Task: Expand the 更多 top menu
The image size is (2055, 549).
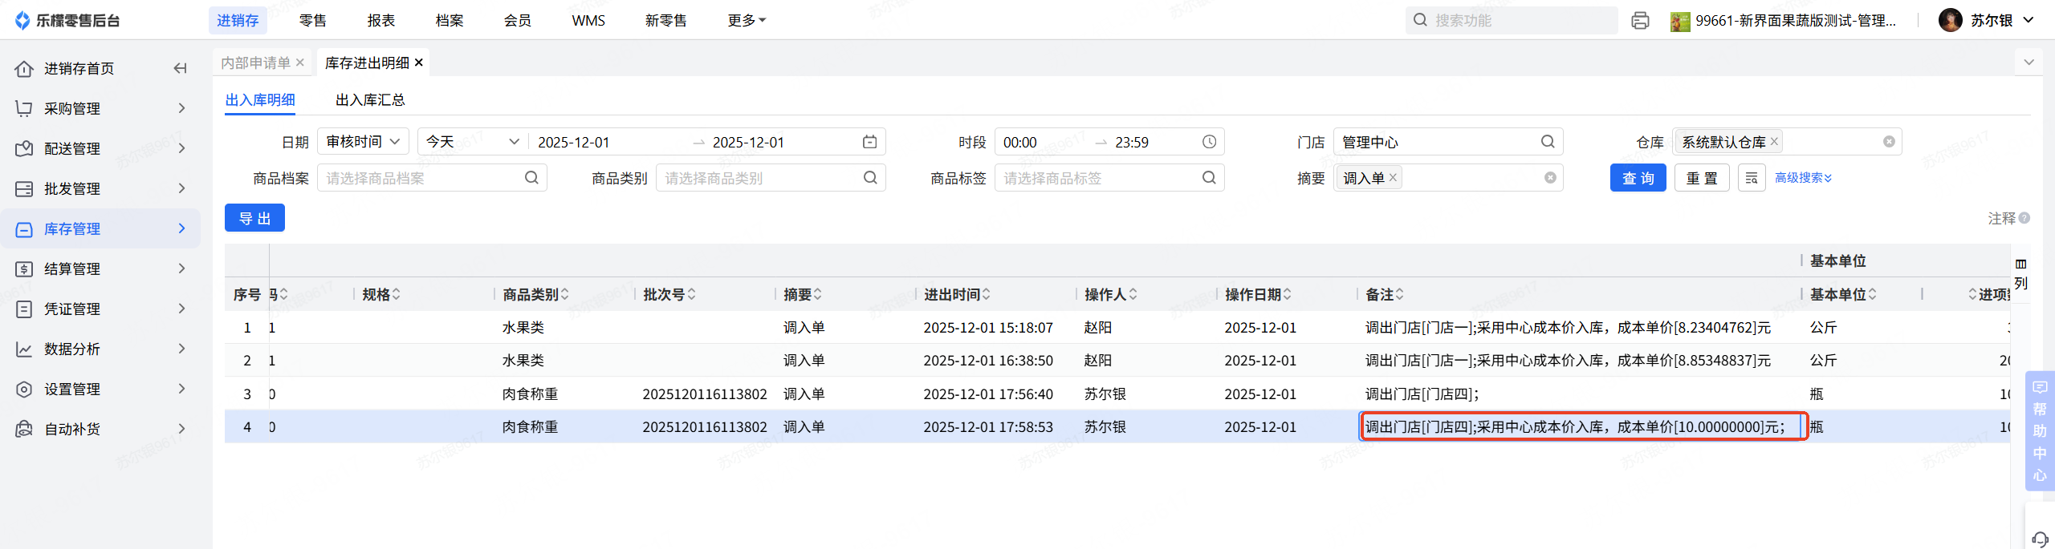Action: pos(747,21)
